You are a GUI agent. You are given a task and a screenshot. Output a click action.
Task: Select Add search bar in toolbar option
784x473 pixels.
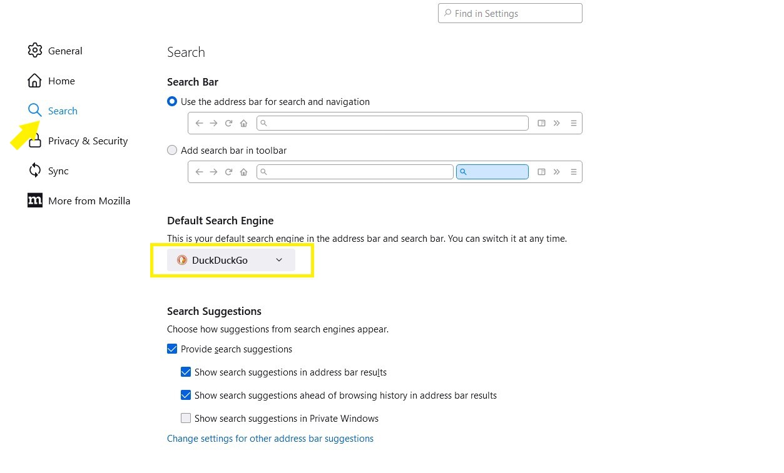pos(172,150)
